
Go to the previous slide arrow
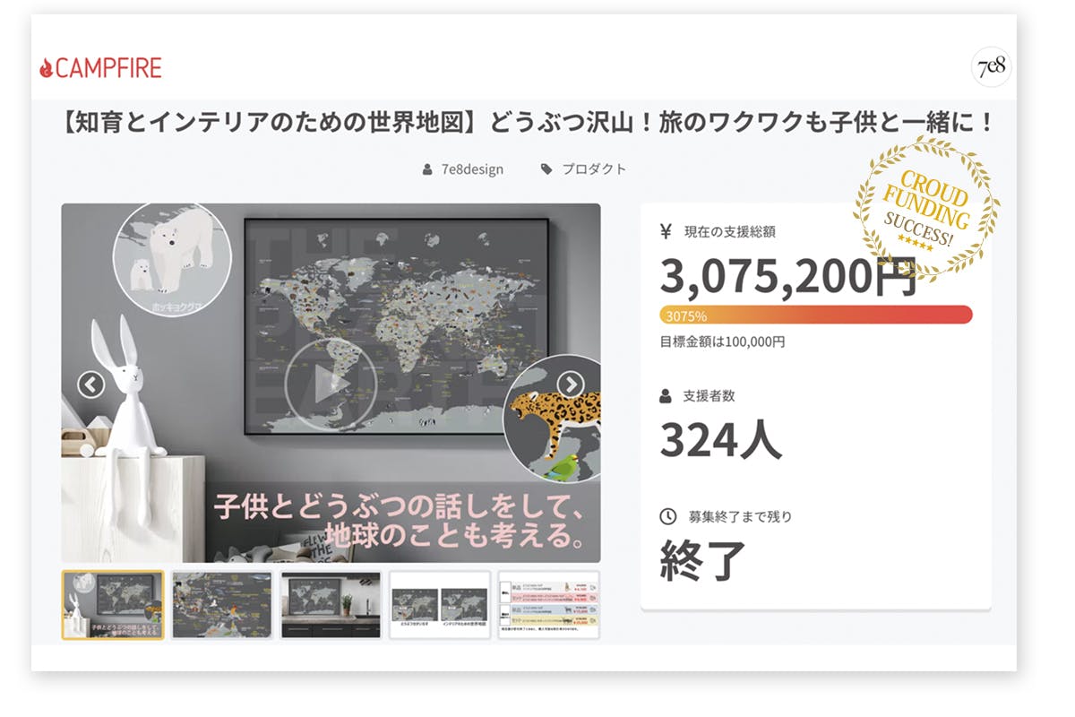click(91, 384)
